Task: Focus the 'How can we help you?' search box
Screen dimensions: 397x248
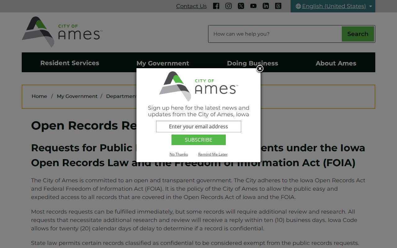Action: coord(275,34)
